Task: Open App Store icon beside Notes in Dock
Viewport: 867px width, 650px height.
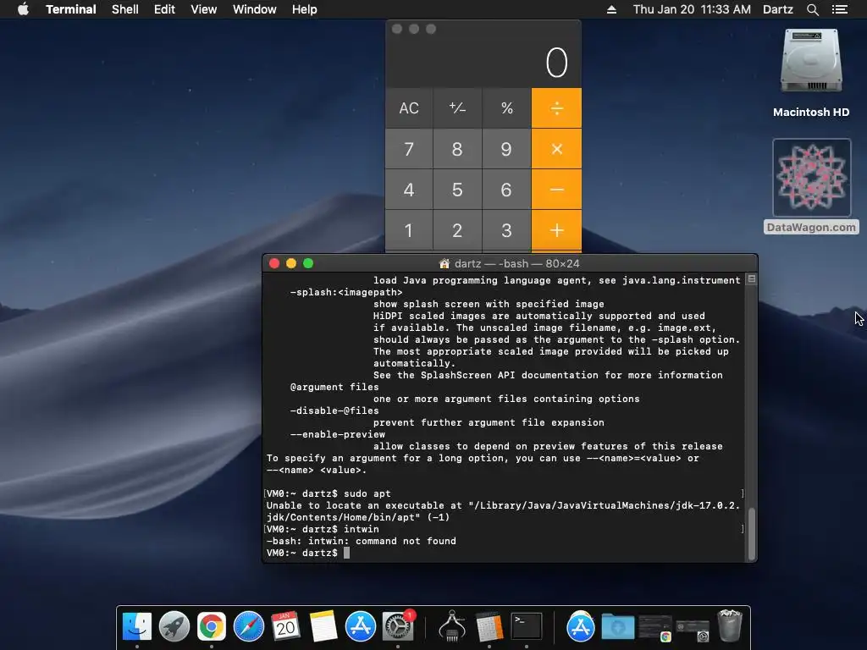Action: [361, 627]
